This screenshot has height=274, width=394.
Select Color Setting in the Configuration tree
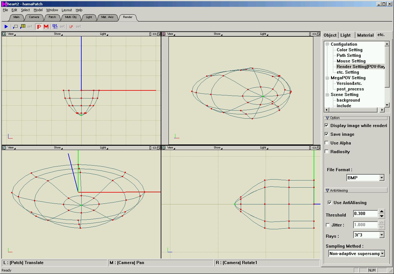click(x=349, y=50)
